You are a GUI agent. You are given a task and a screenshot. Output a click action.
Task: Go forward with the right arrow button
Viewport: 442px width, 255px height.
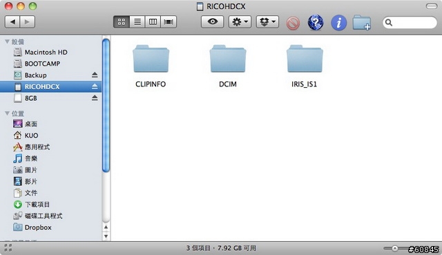[x=28, y=21]
